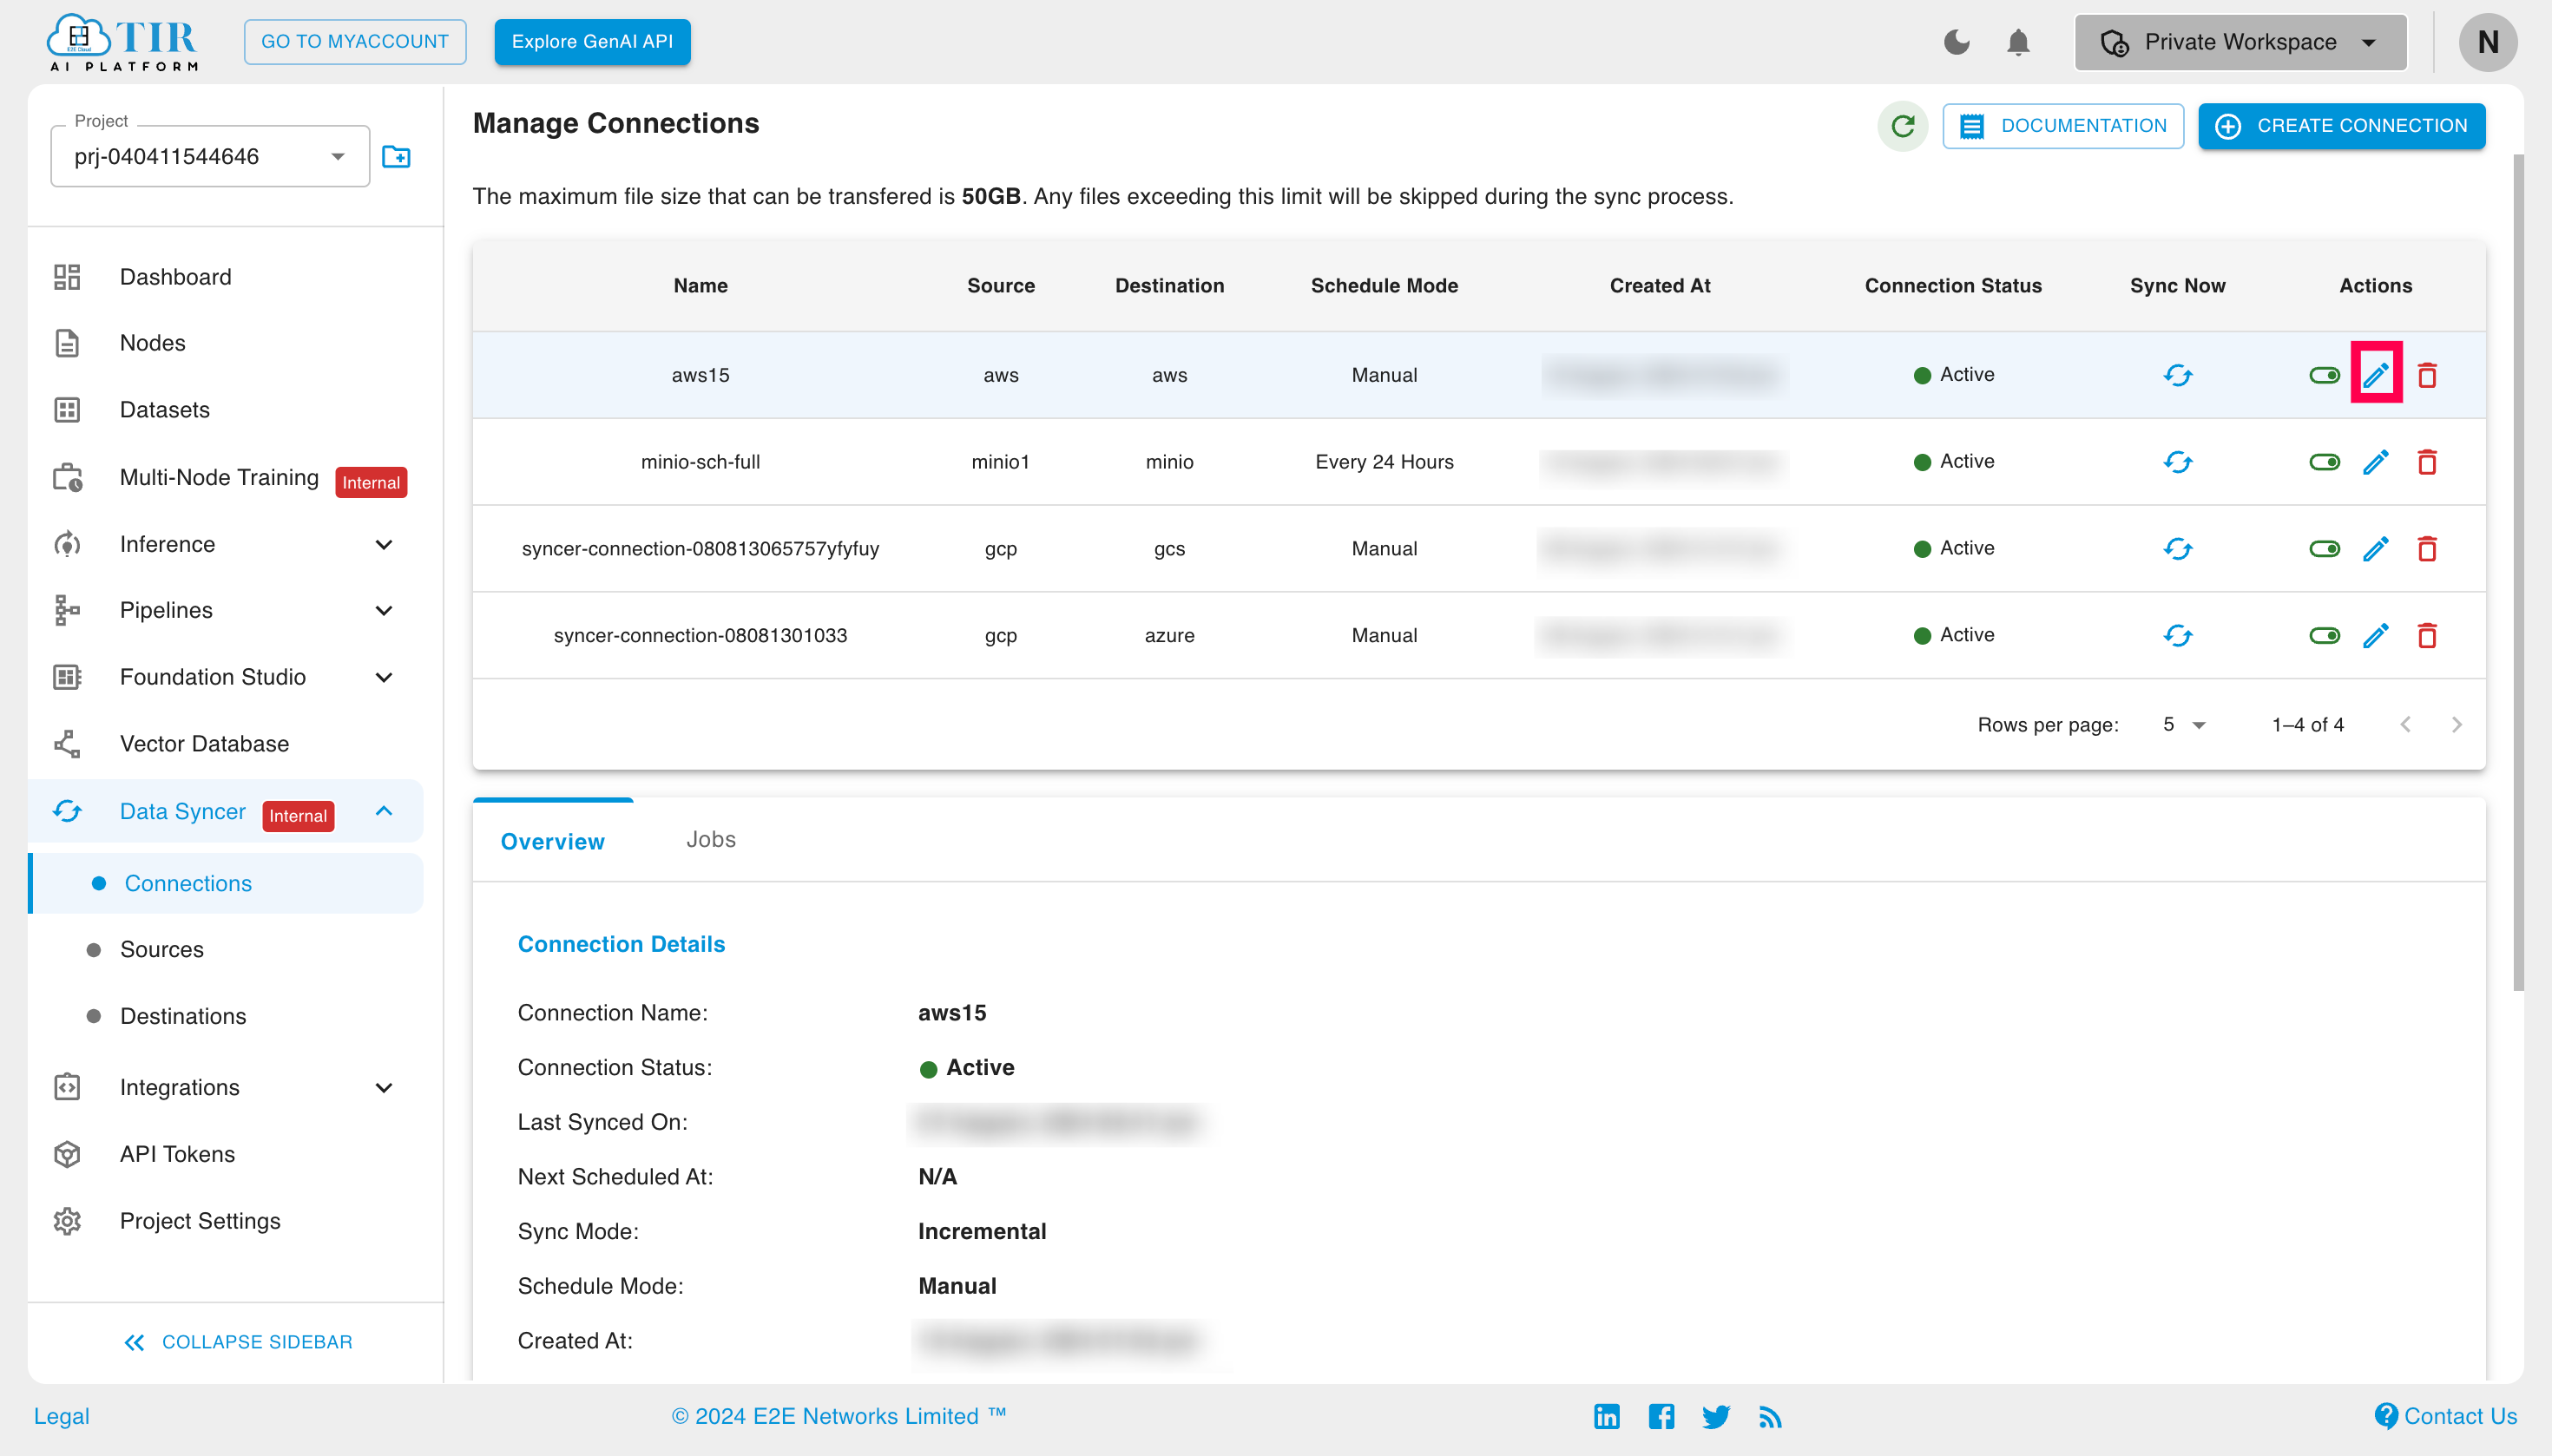Toggle dark mode moon icon
The height and width of the screenshot is (1456, 2552).
pos(1957,42)
